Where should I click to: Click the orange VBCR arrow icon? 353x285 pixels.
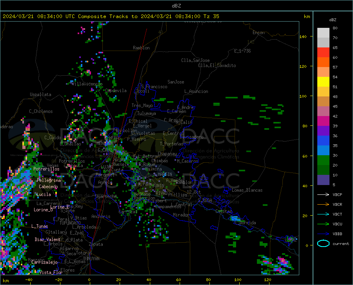[x=323, y=204]
